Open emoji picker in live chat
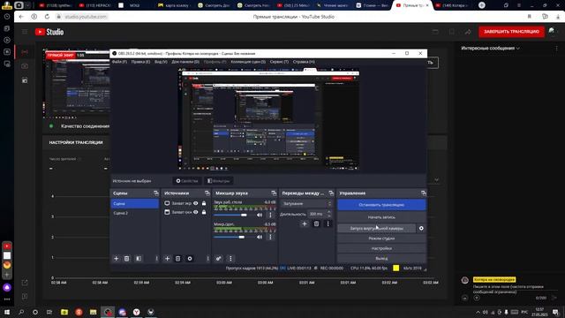The height and width of the screenshot is (318, 565). tap(464, 299)
